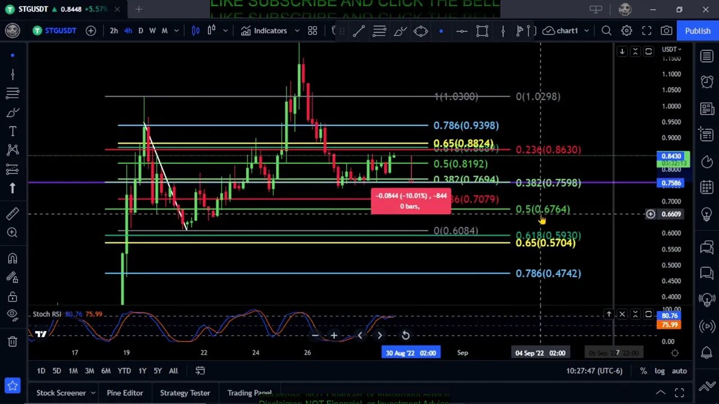The width and height of the screenshot is (719, 404).
Task: Add a symbol to compare with the plus icon
Action: point(90,31)
